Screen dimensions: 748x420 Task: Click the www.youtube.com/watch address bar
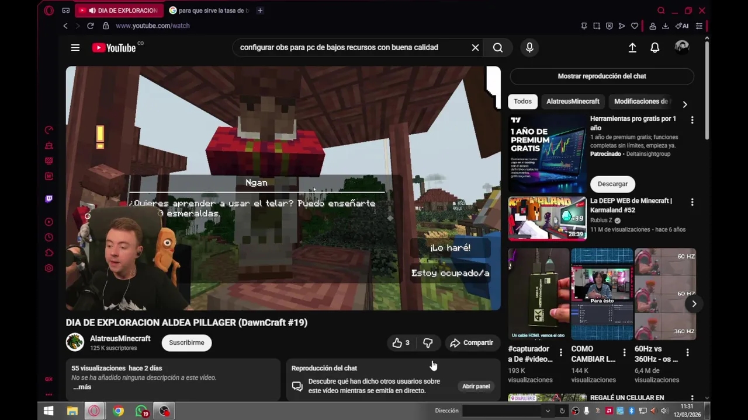click(x=153, y=26)
